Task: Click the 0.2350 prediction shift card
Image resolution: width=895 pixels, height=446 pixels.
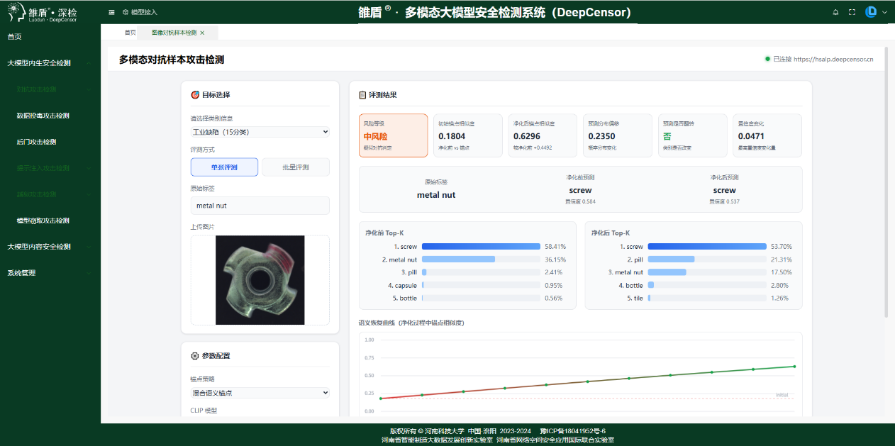Action: click(618, 135)
